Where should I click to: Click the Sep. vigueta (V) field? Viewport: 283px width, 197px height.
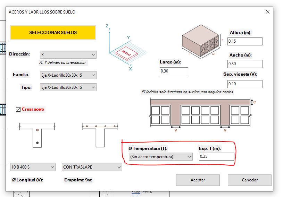point(245,84)
